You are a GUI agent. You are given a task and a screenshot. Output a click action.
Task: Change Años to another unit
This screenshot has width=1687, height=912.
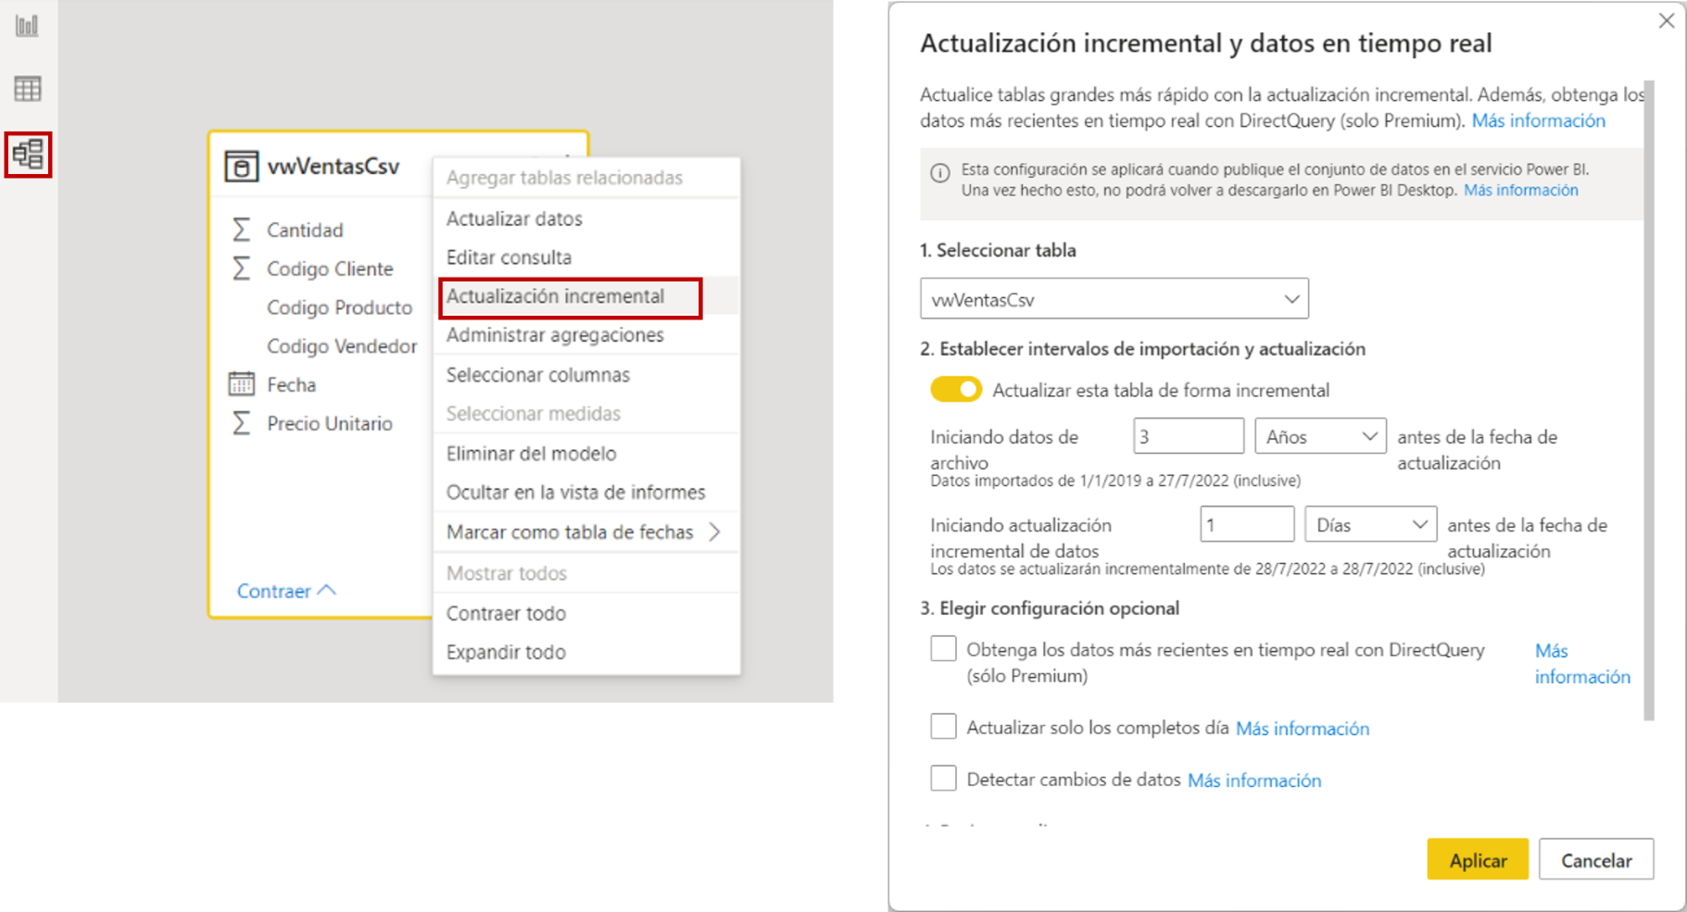point(1319,435)
